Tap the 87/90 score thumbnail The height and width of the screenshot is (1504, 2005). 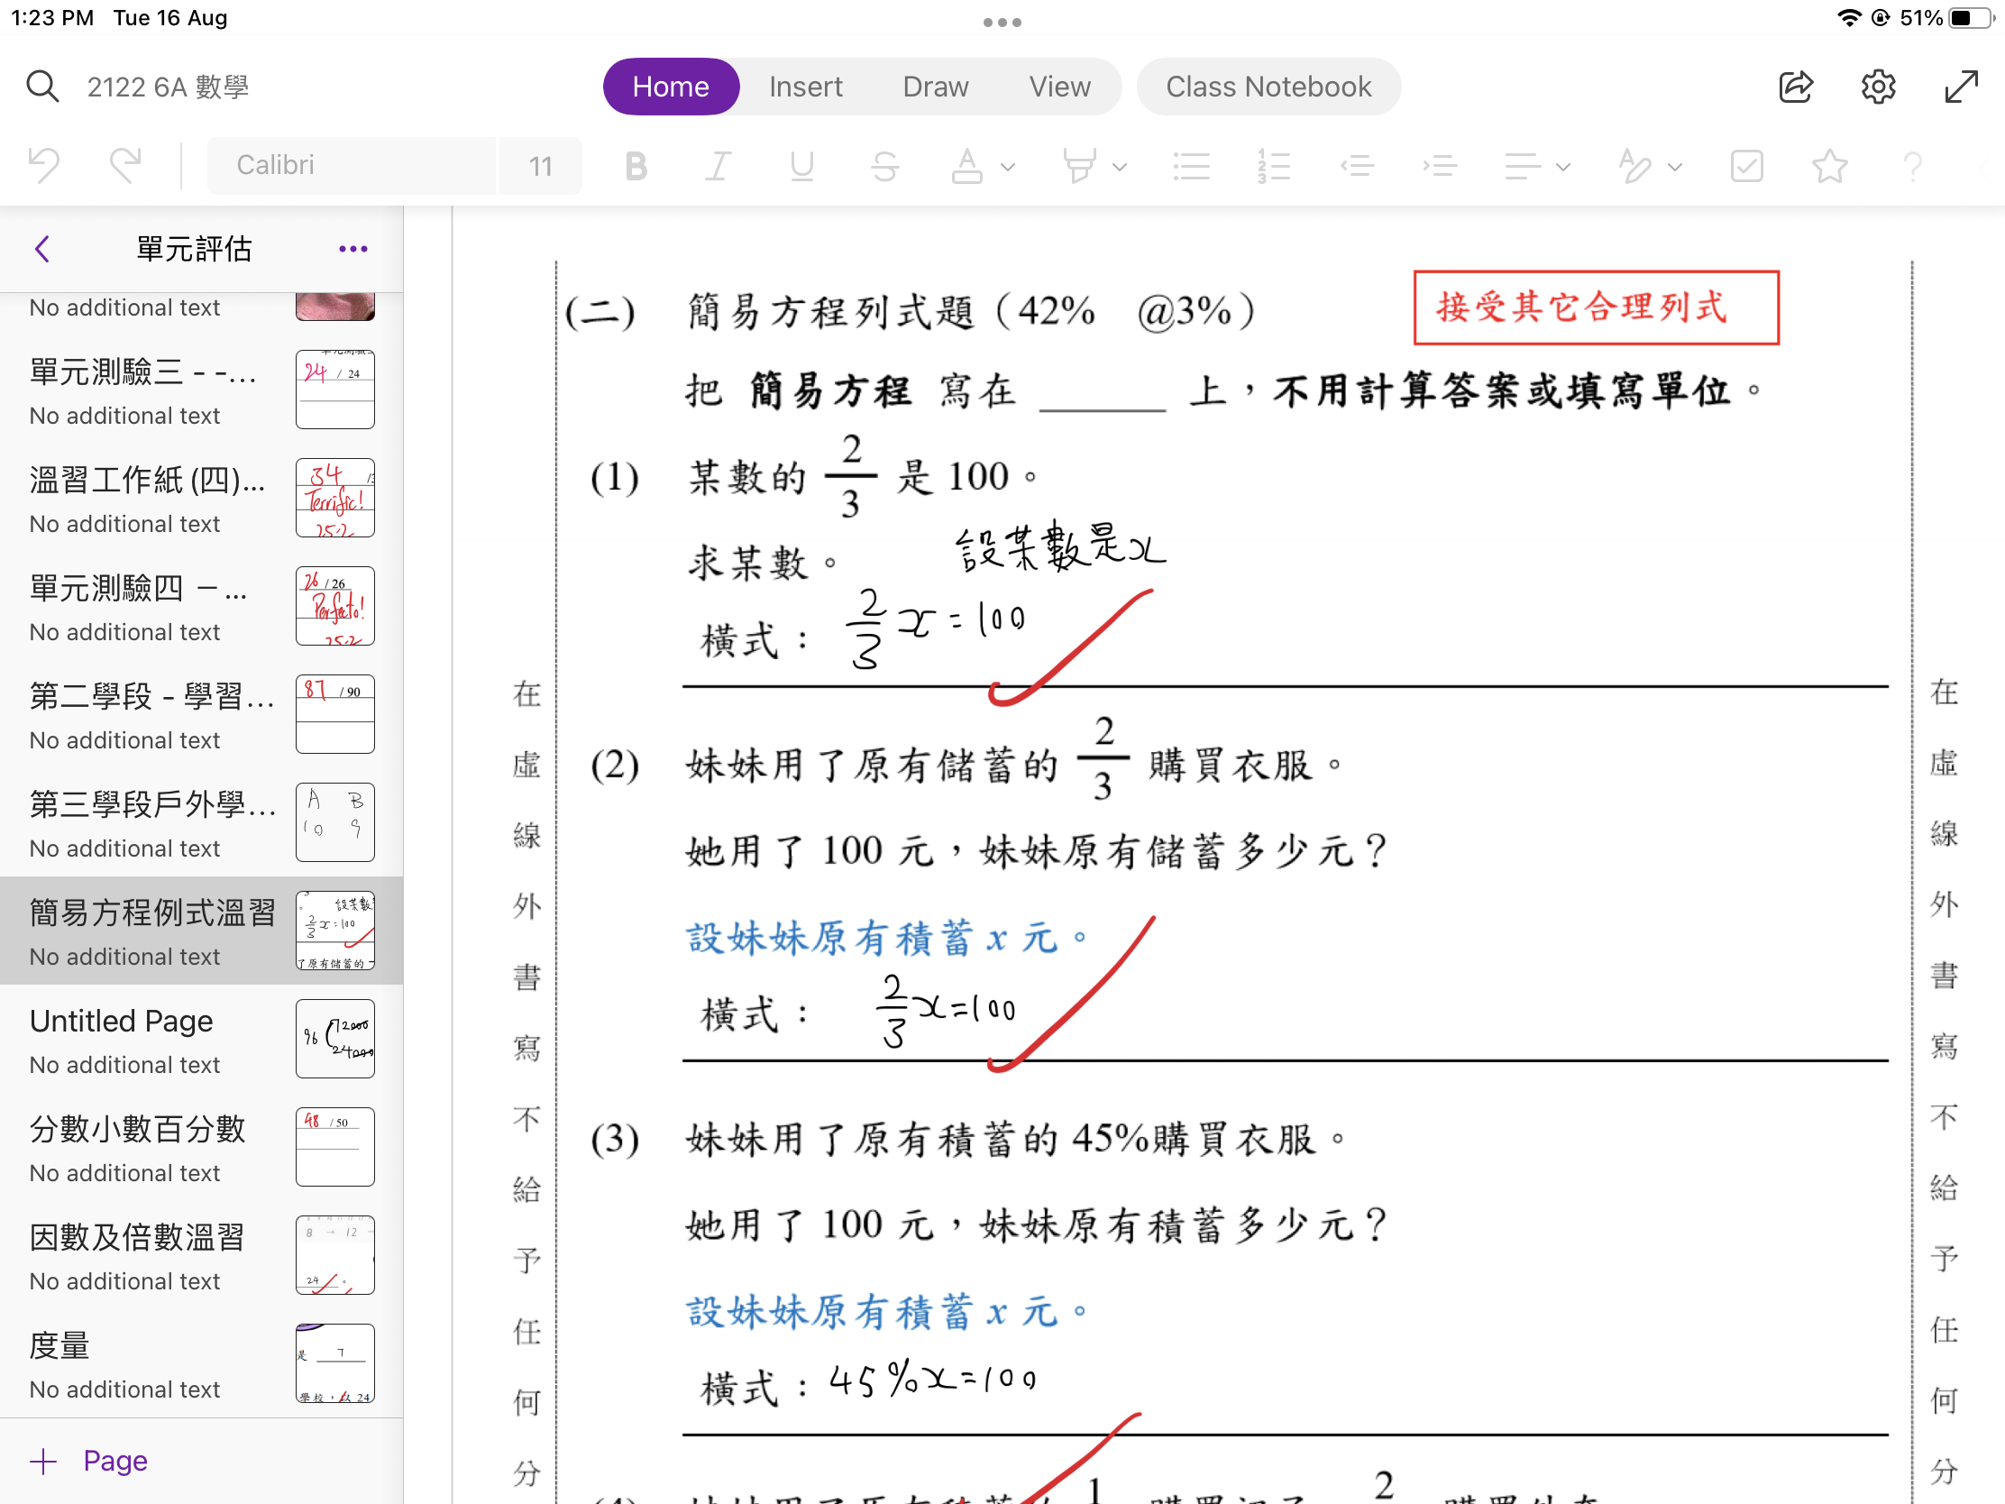[334, 714]
